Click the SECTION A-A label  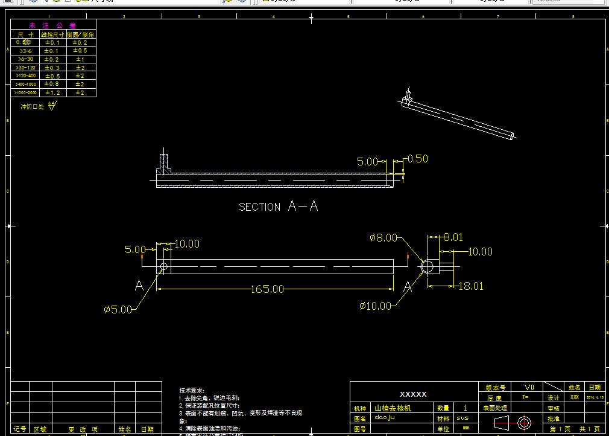[279, 206]
